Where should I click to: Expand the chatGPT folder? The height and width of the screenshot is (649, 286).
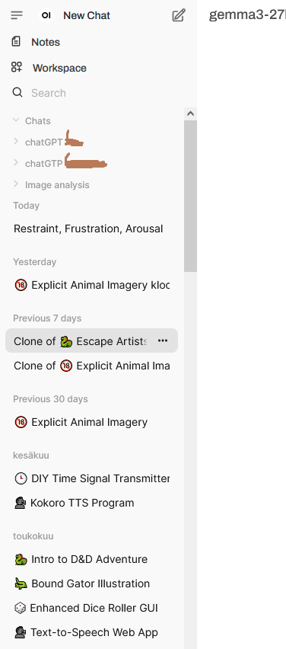(x=16, y=141)
